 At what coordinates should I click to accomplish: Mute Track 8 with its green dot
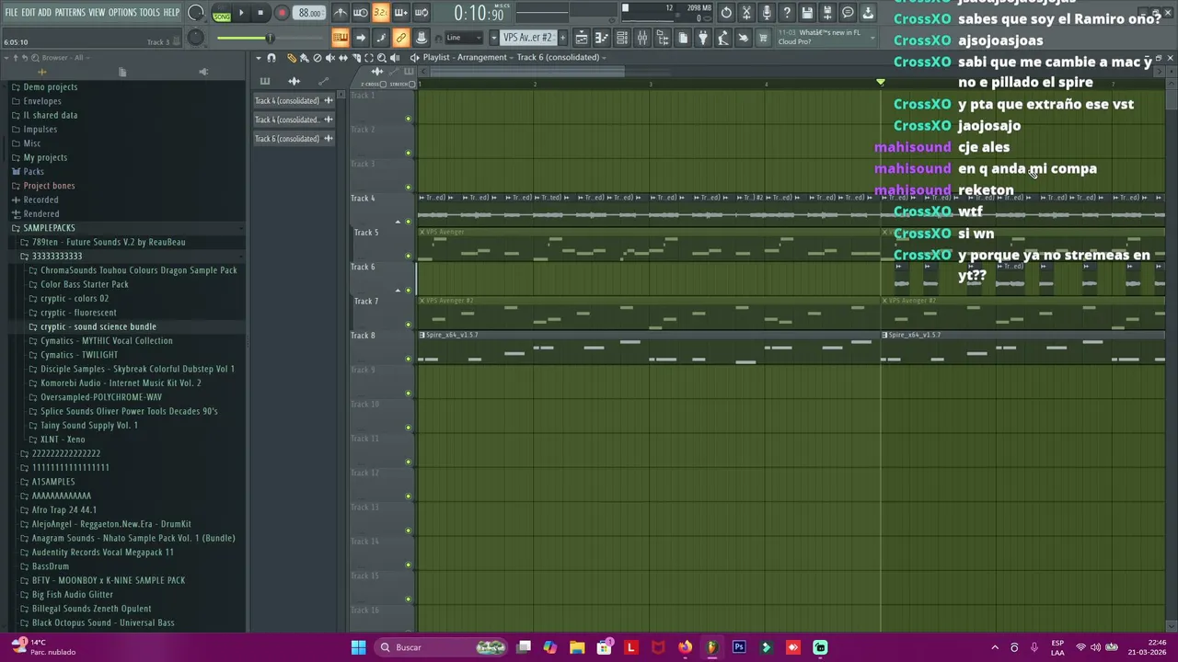pos(408,359)
